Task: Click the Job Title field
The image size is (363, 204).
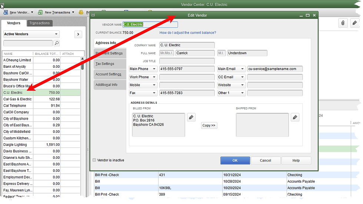Action: (187, 61)
